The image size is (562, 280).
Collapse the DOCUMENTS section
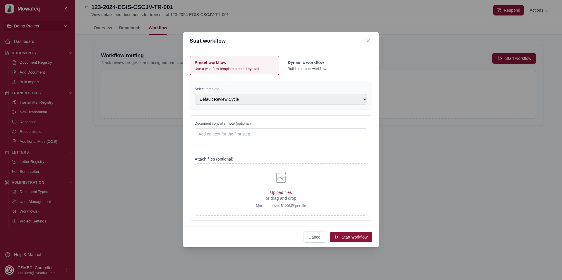point(71,53)
